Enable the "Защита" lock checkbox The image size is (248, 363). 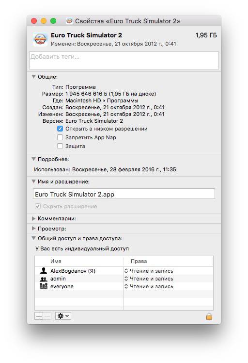[60, 146]
